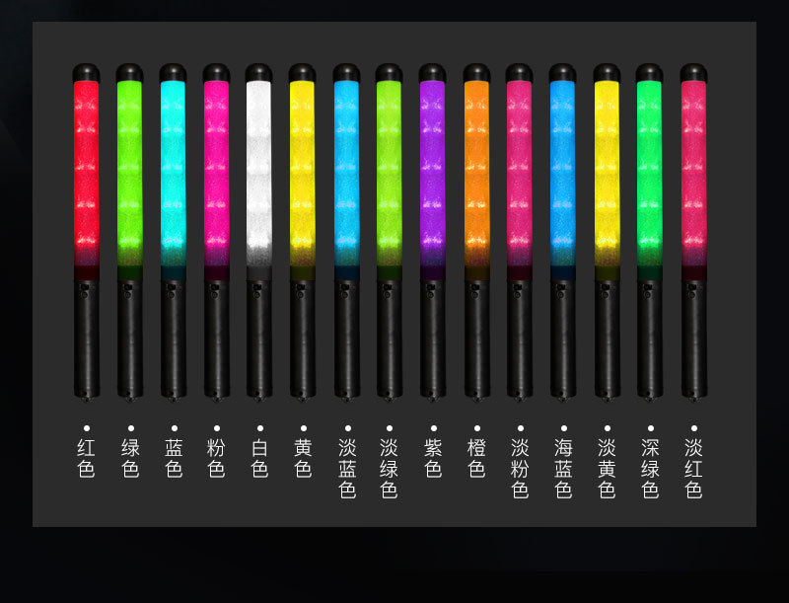Select the 紫色 color label
The width and height of the screenshot is (789, 603).
click(433, 458)
